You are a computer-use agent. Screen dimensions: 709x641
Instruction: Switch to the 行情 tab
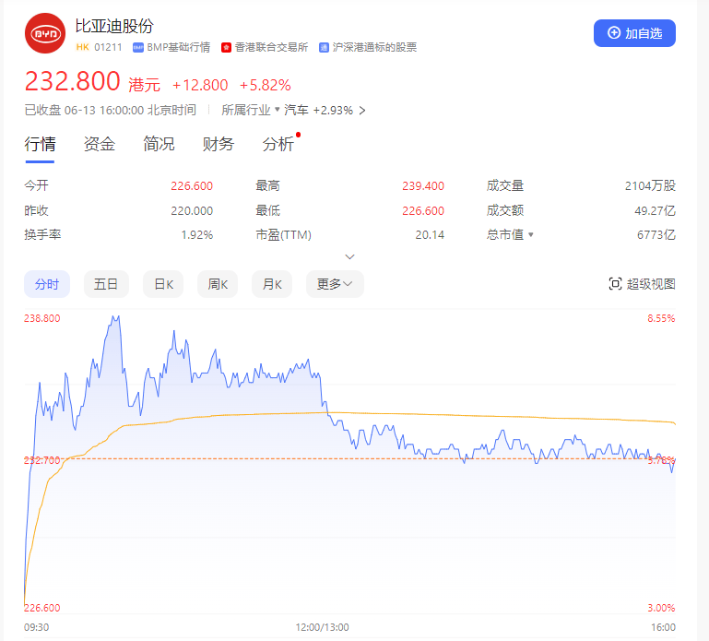pyautogui.click(x=40, y=144)
